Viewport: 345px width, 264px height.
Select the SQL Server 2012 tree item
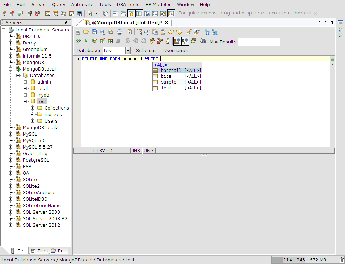pyautogui.click(x=41, y=225)
